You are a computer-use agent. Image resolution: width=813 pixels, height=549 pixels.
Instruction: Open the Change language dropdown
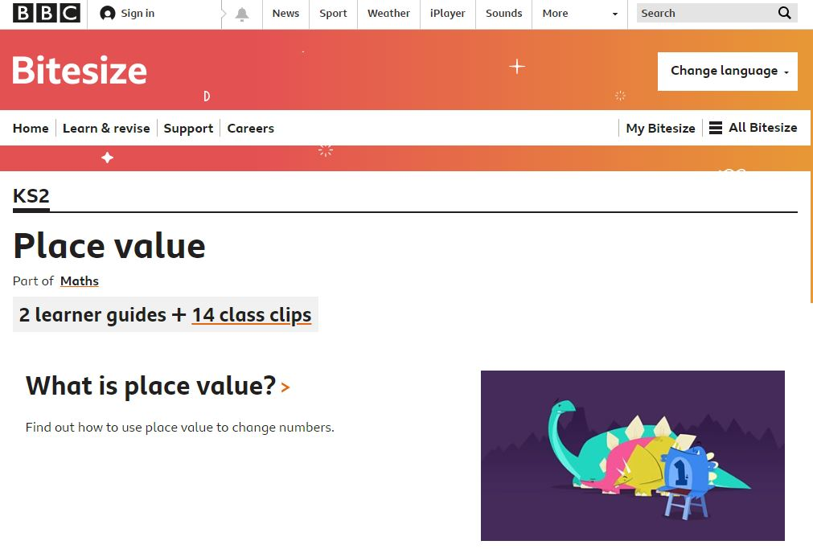727,71
